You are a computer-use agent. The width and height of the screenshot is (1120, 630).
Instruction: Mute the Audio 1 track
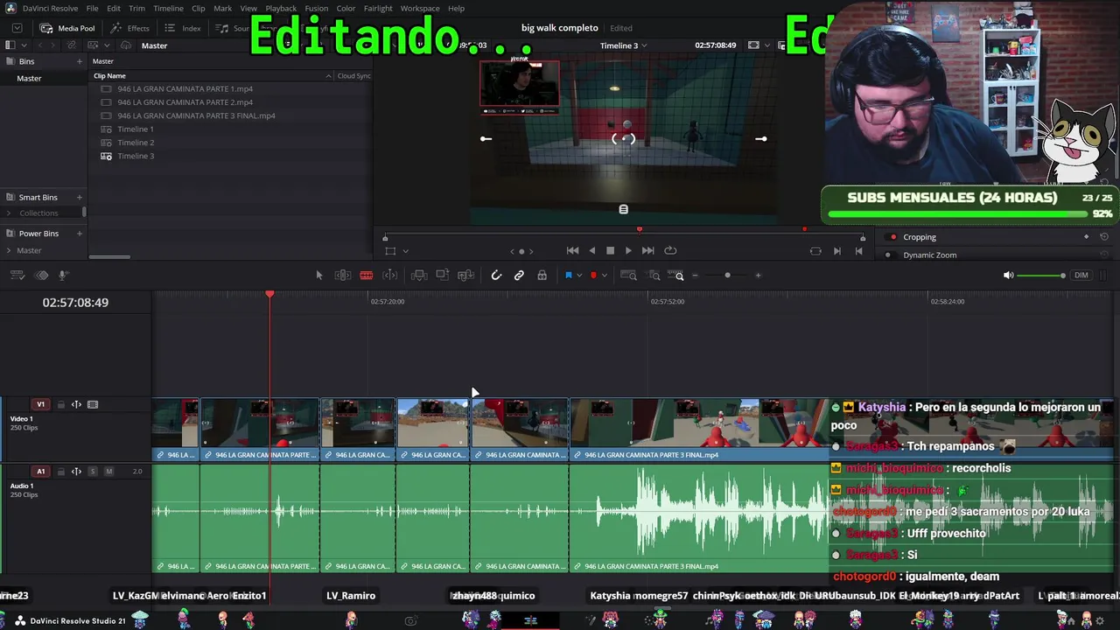pos(108,472)
